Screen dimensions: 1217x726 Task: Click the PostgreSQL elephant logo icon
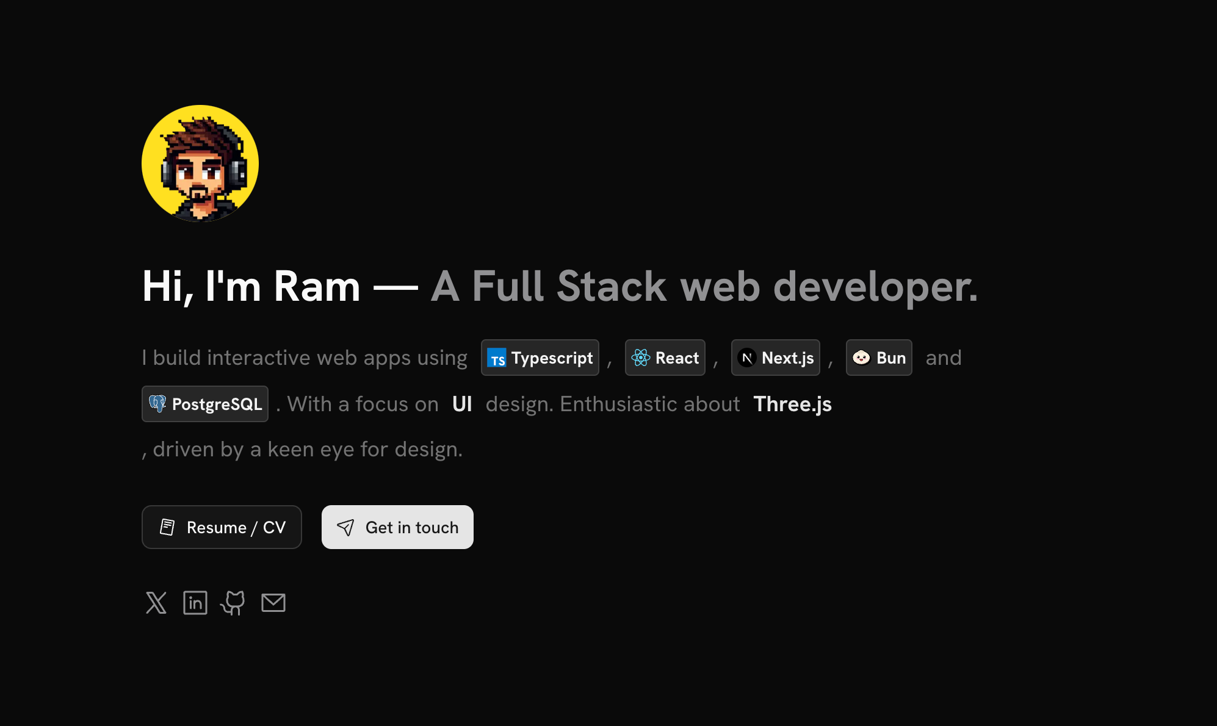point(157,404)
